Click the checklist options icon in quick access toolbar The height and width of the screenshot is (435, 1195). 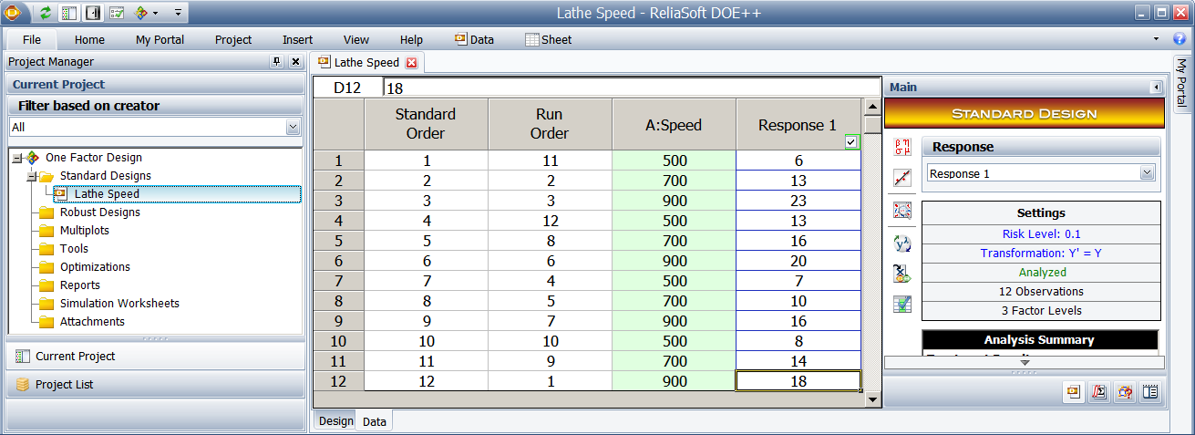[x=117, y=13]
